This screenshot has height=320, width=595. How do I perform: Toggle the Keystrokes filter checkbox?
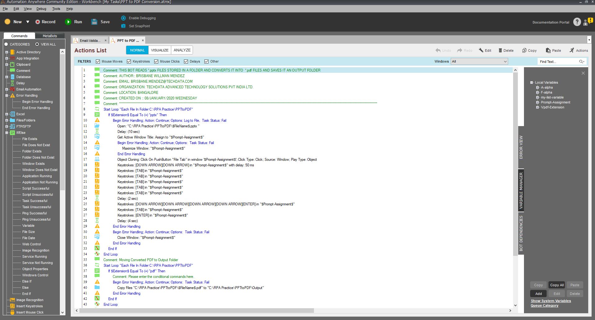pos(129,62)
